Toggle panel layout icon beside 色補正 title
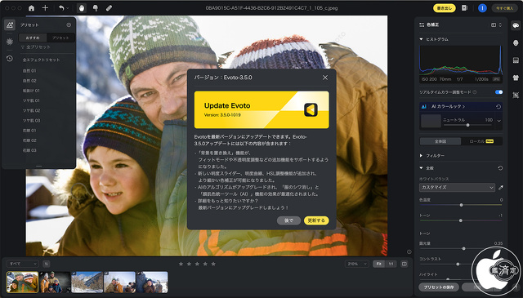The image size is (523, 298). click(494, 25)
